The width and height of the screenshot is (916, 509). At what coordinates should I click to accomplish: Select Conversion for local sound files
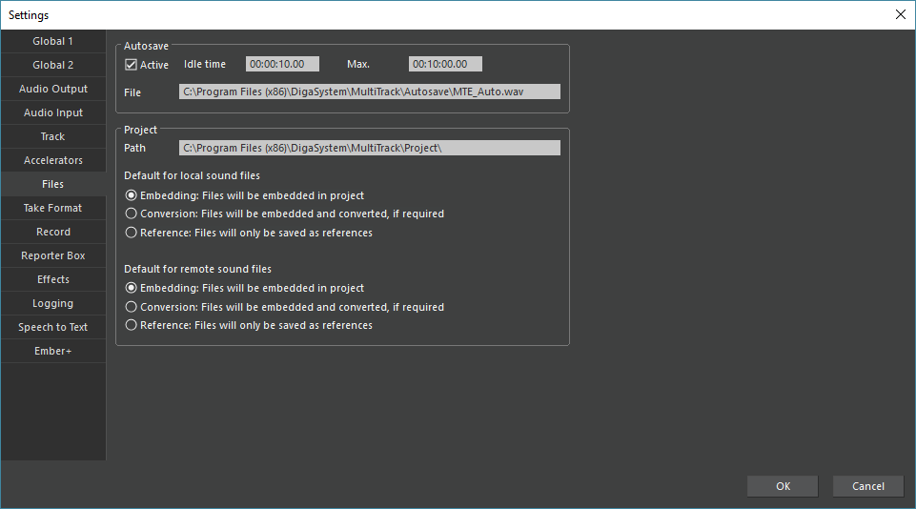[x=132, y=214]
